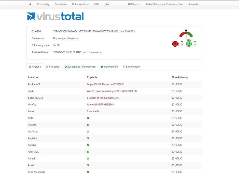This screenshot has height=174, width=239.
Task: Click the SHA256 label
Action: click(37, 31)
